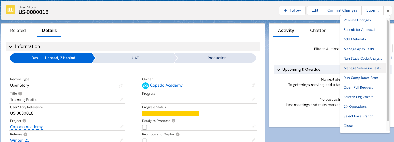This screenshot has width=394, height=142.
Task: Click the UAT pipeline stage
Action: [135, 58]
